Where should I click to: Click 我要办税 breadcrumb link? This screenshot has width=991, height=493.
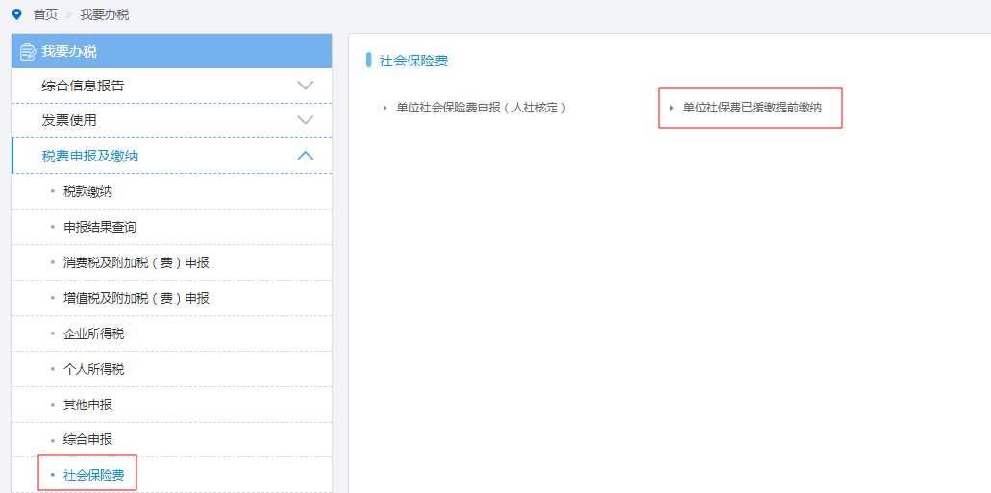click(105, 14)
